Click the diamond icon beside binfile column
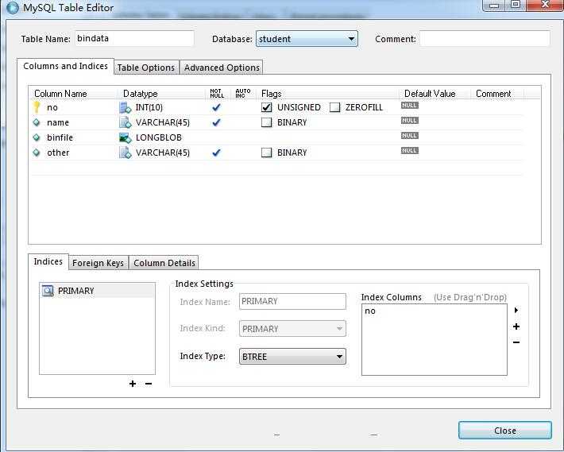The height and width of the screenshot is (452, 564). coord(37,137)
